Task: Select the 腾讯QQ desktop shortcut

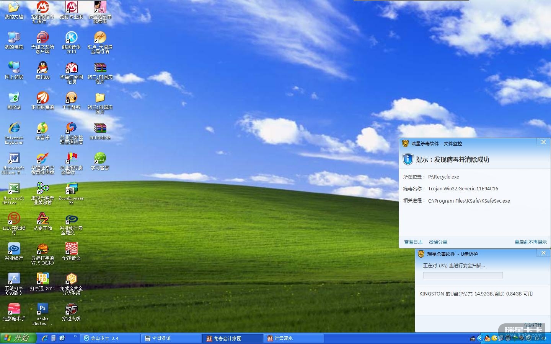Action: (x=42, y=70)
